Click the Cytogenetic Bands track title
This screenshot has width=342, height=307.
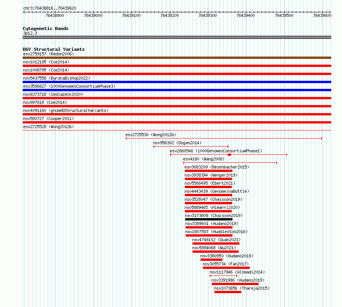pyautogui.click(x=46, y=28)
